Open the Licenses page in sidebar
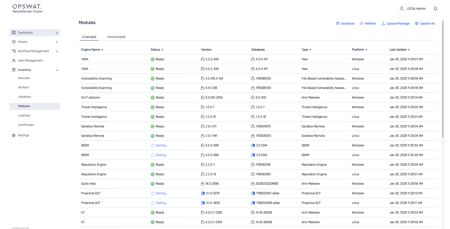The image size is (450, 229). [24, 116]
